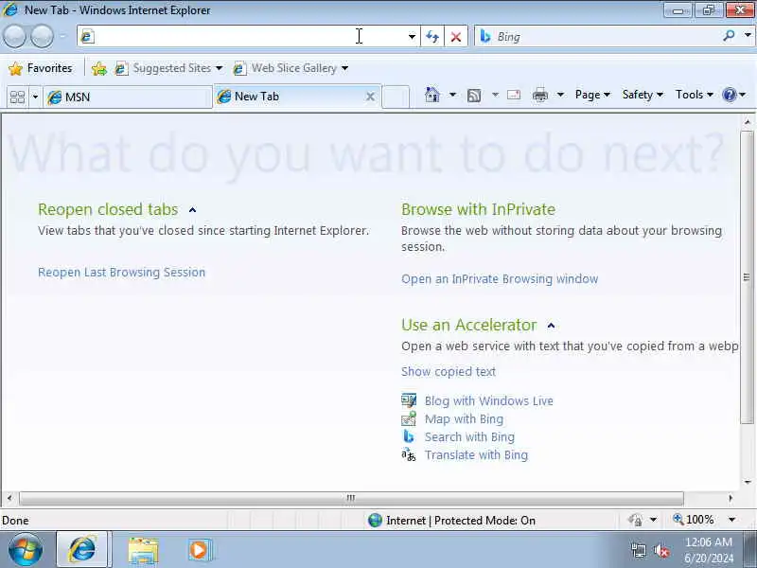Click the Show copied text link

[449, 371]
